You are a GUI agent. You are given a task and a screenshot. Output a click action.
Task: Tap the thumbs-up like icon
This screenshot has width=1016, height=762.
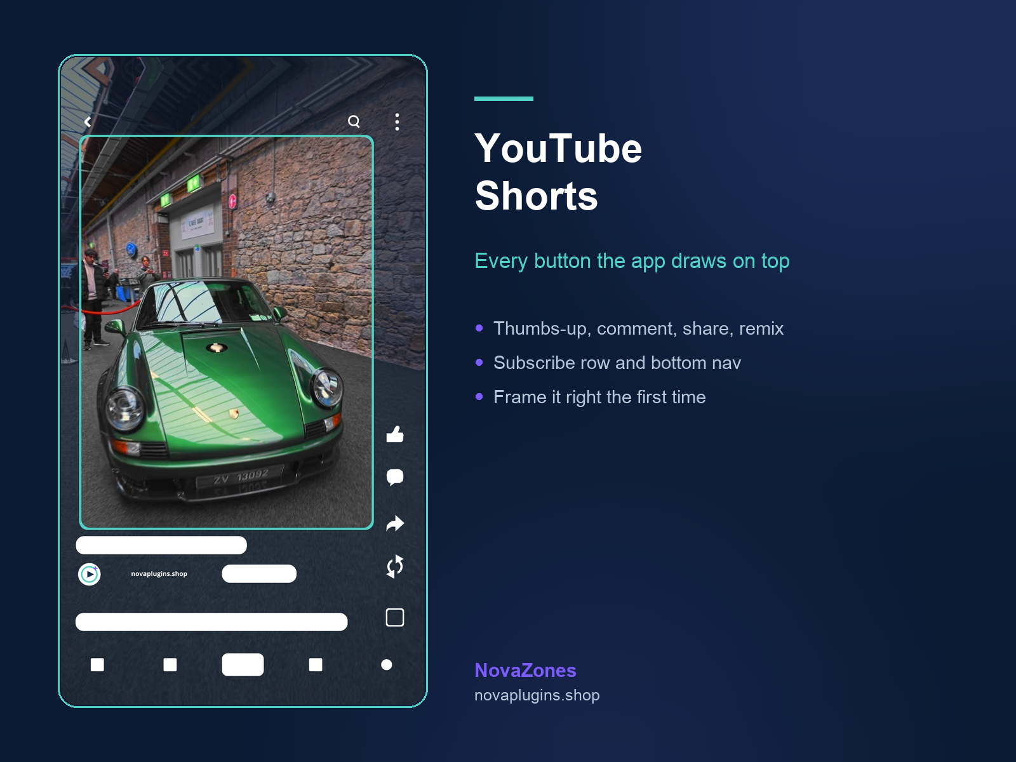395,434
